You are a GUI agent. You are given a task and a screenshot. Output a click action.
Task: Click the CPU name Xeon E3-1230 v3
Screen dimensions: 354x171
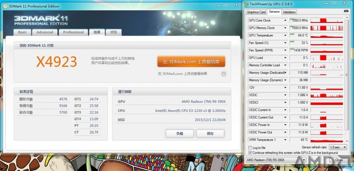190,111
